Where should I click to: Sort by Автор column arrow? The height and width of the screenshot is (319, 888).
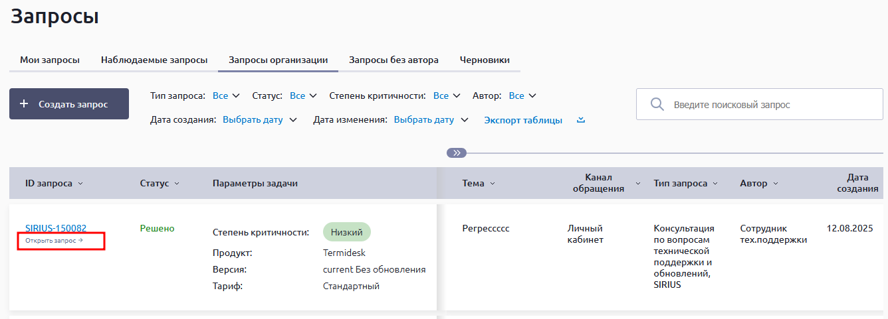[776, 184]
